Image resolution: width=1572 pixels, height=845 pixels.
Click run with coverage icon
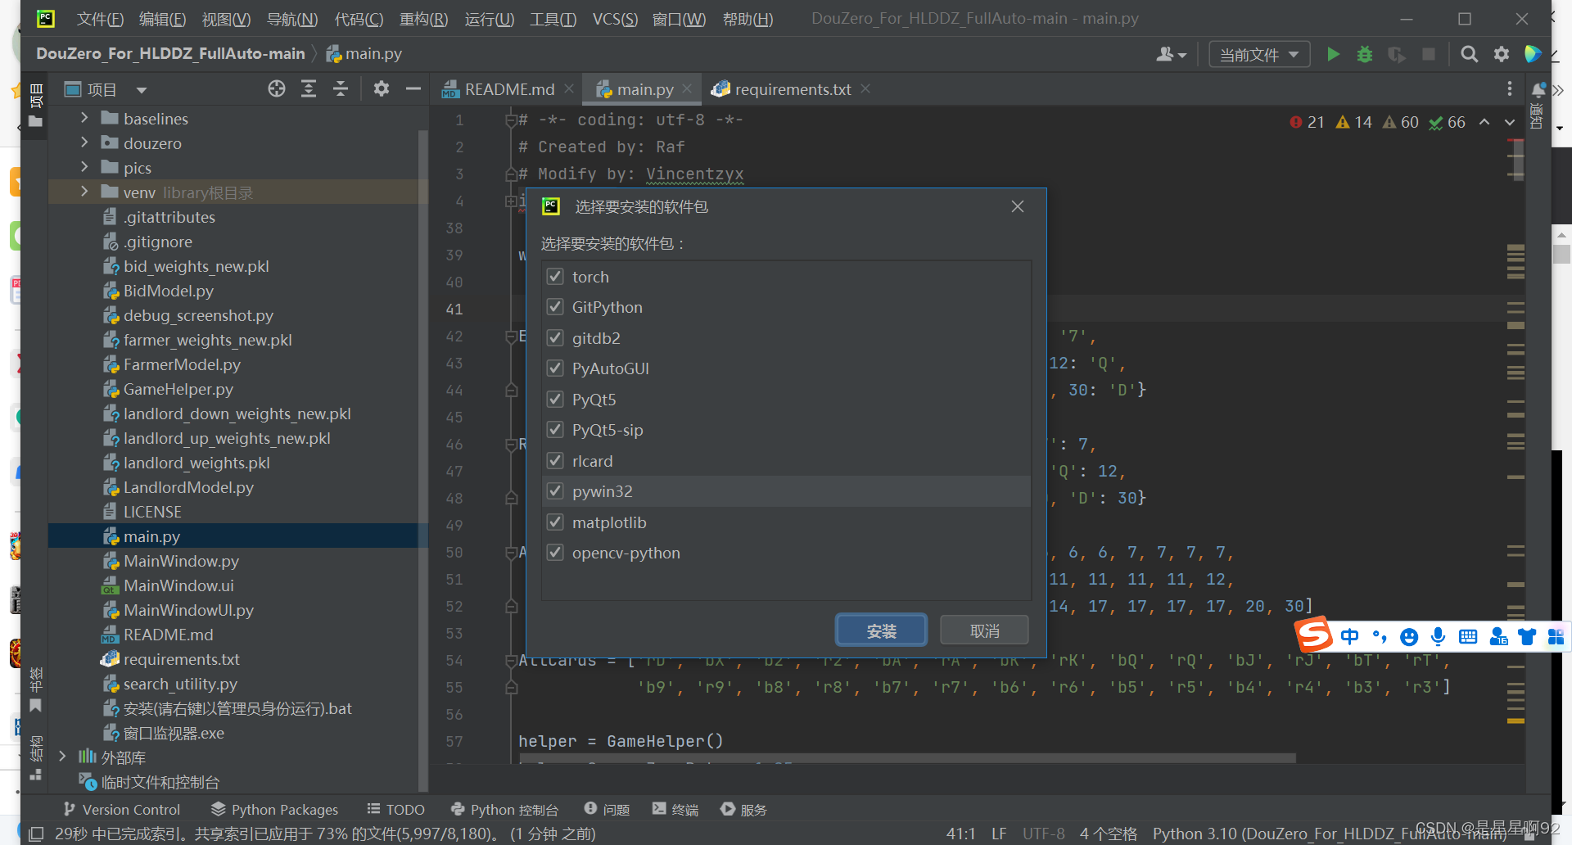click(x=1397, y=54)
